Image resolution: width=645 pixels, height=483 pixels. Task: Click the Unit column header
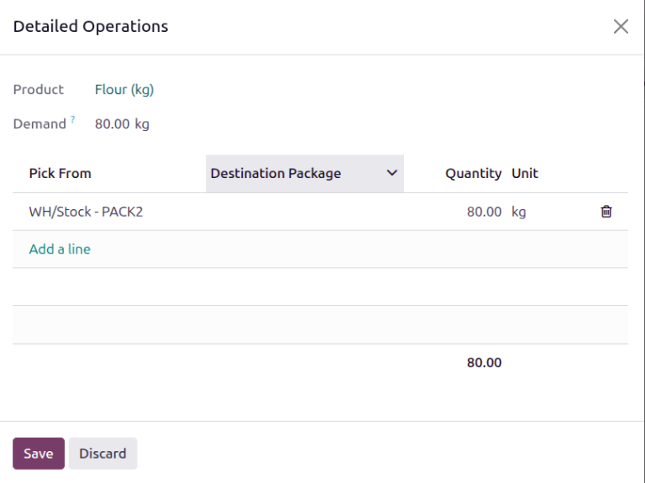coord(525,173)
